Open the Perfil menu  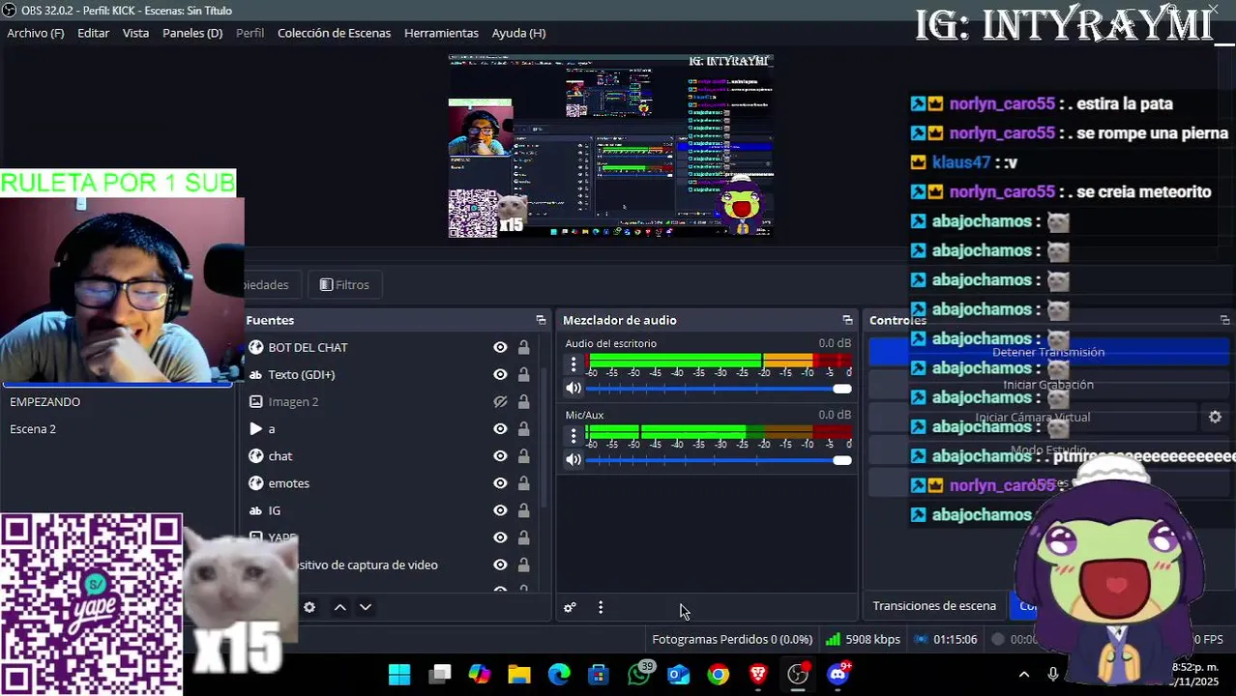(250, 33)
